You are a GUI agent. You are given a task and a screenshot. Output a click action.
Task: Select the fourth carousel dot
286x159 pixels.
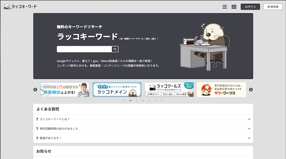coord(143,101)
